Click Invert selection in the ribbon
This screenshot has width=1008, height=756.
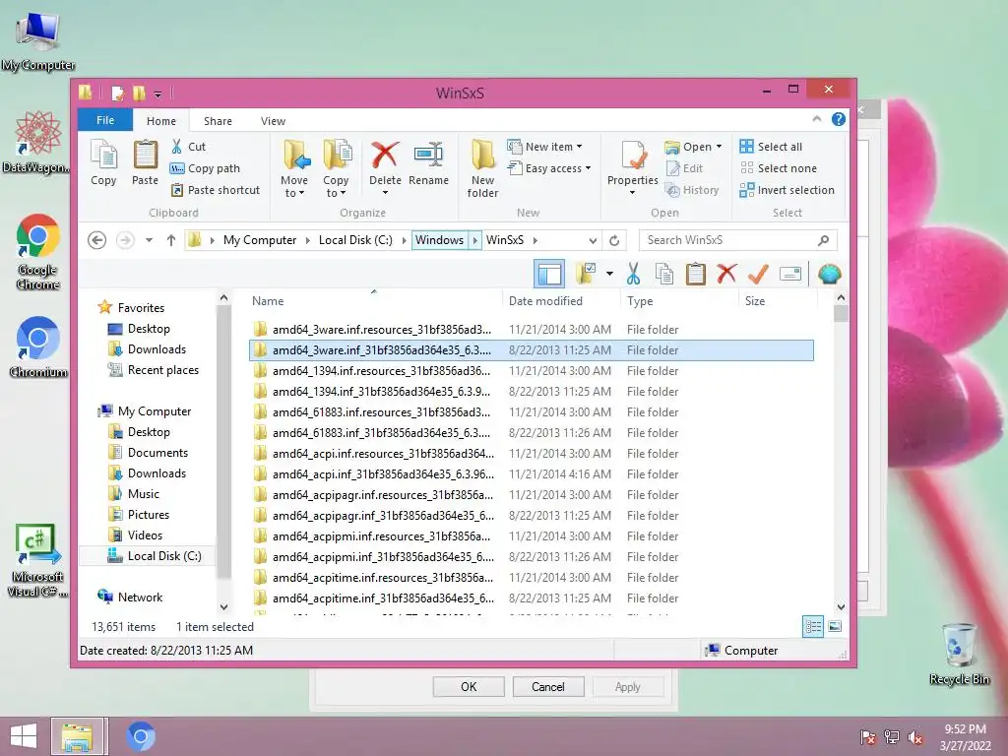787,190
